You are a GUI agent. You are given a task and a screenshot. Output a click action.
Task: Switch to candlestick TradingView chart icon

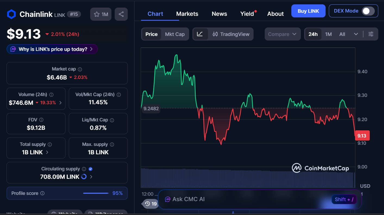point(216,34)
